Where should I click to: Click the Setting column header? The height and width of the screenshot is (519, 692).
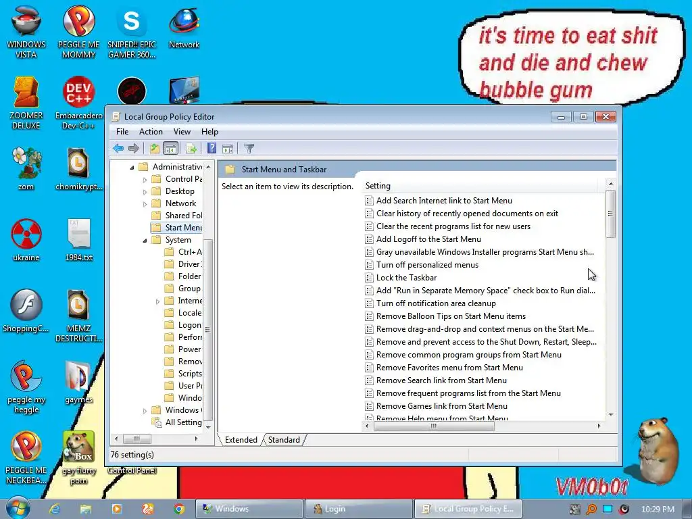479,186
